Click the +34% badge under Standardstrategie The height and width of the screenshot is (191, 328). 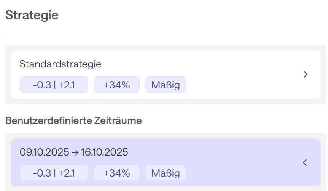click(x=117, y=85)
